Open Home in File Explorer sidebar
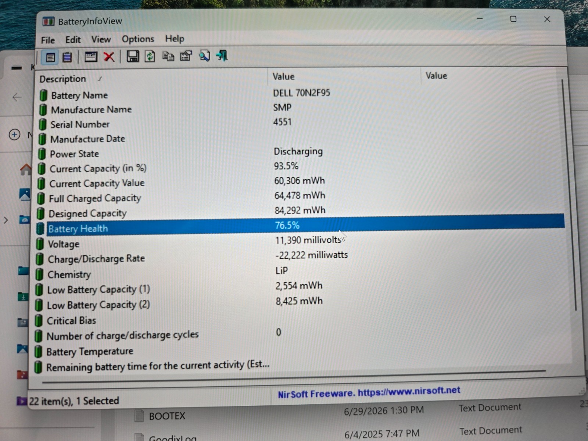 pyautogui.click(x=25, y=169)
